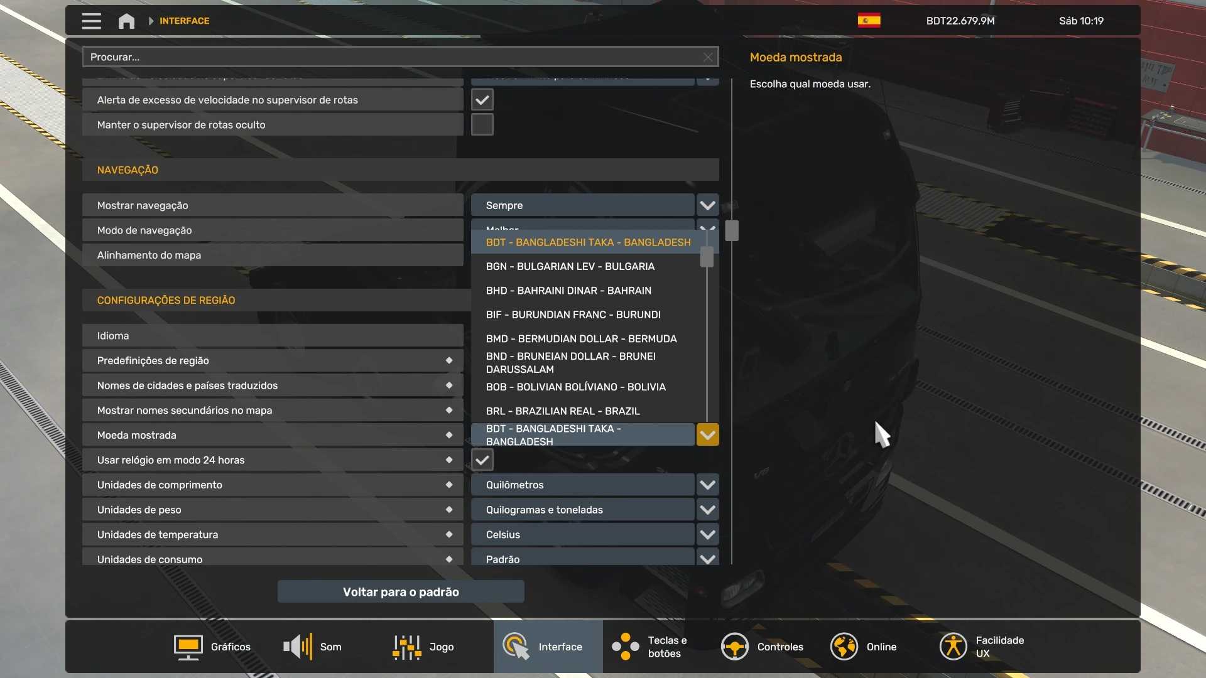Collapse the Moeda mostrada currency dropdown
The width and height of the screenshot is (1206, 678).
pyautogui.click(x=707, y=434)
